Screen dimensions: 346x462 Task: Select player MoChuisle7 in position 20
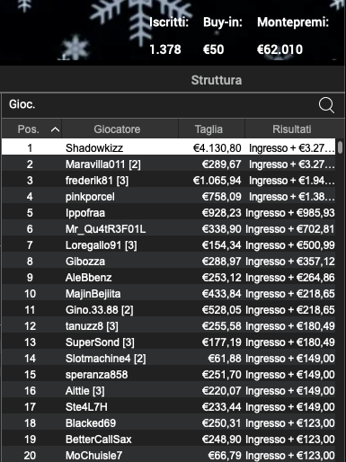[168, 455]
